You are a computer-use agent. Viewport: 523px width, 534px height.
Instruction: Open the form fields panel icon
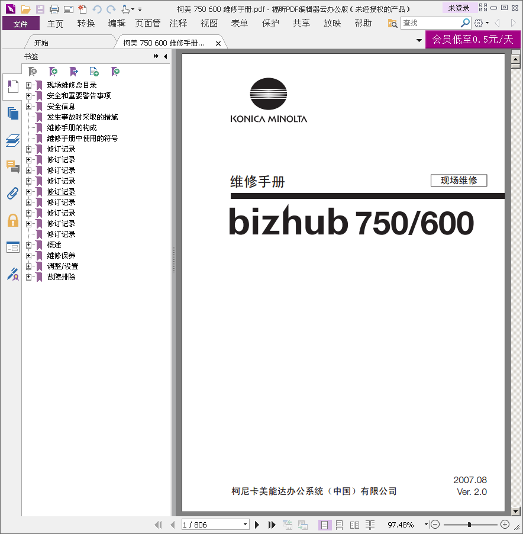tap(13, 247)
